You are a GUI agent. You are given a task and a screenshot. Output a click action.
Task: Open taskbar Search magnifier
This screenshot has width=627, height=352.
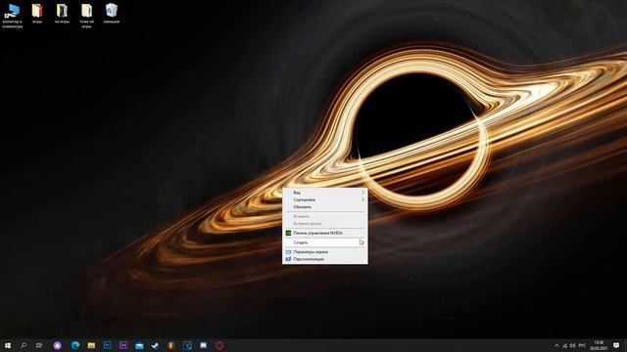(x=24, y=345)
